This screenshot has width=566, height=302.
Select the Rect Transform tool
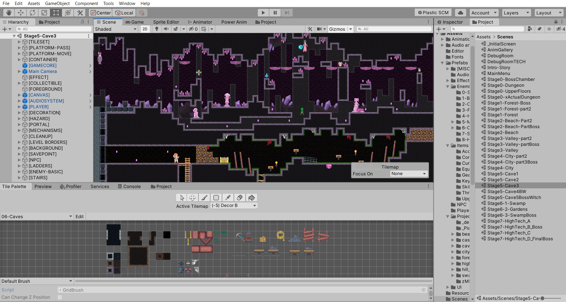tap(56, 13)
